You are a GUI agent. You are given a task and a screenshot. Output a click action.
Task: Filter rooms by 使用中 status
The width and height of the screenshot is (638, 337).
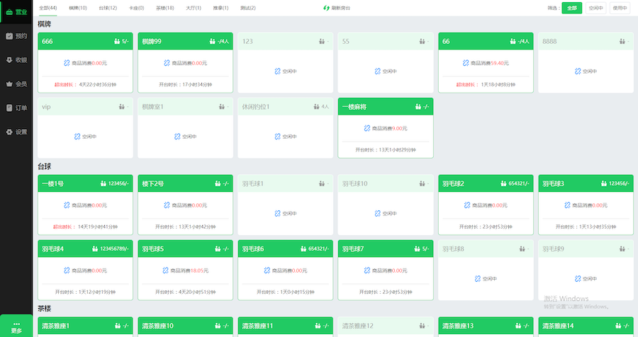click(619, 8)
